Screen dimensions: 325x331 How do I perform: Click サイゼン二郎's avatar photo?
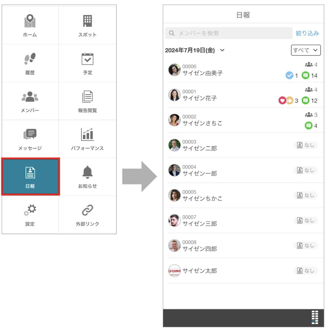tap(174, 145)
